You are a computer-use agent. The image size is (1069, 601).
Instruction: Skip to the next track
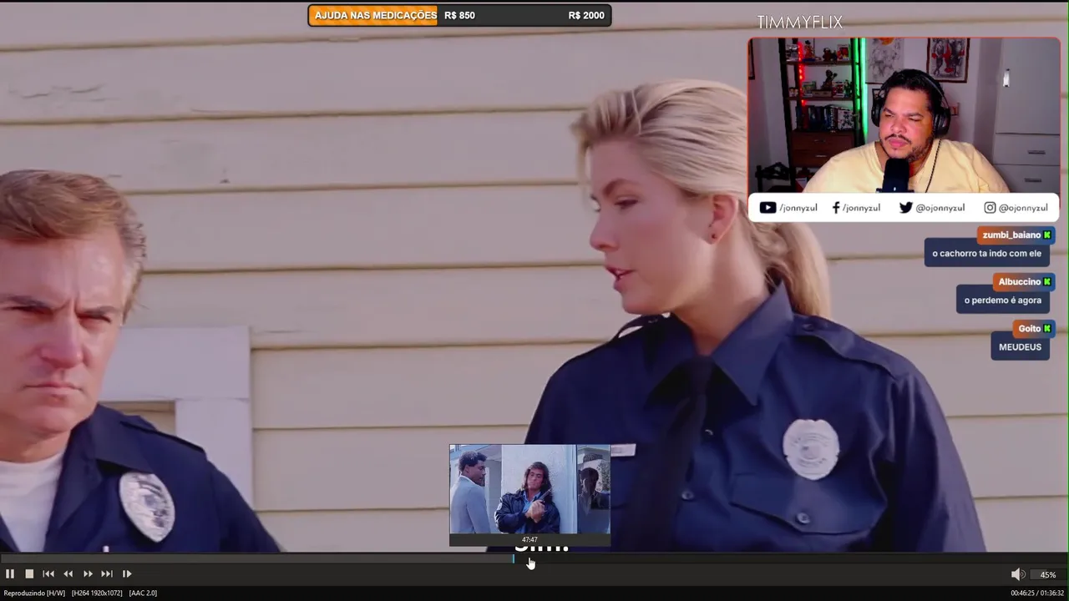pos(107,573)
